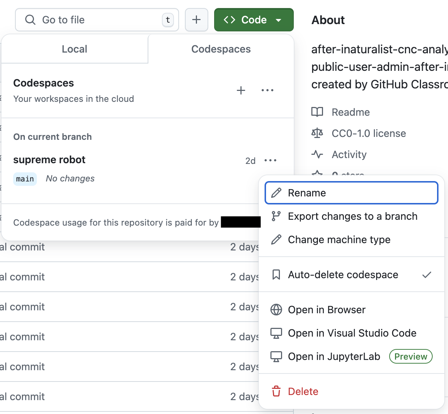Click the scales icon beside CC0-1.0 license
The image size is (448, 414).
tap(317, 133)
